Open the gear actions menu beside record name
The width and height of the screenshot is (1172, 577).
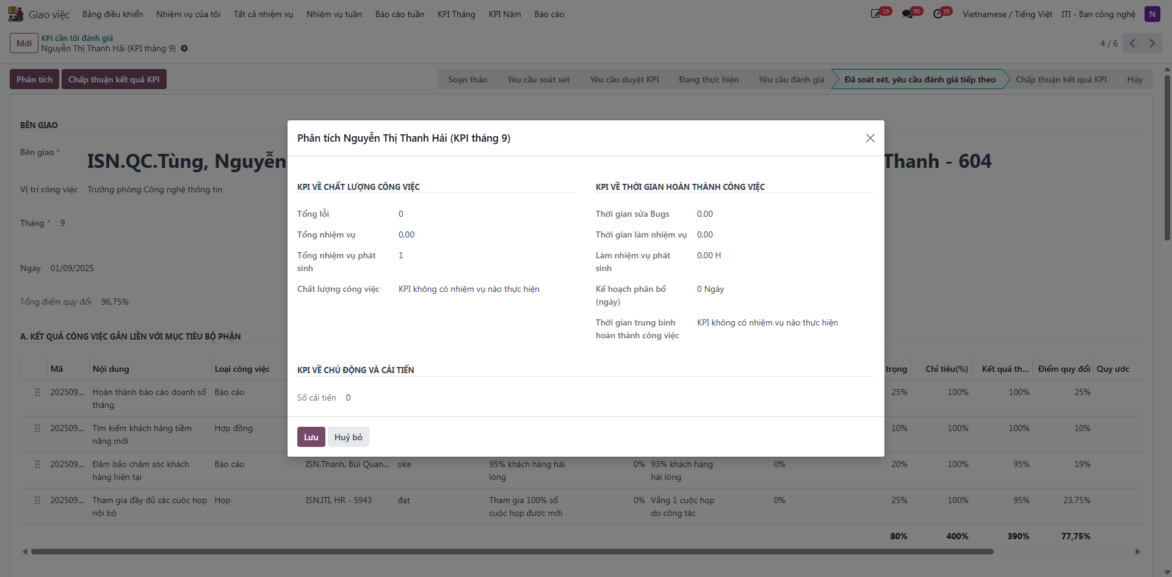pos(184,48)
